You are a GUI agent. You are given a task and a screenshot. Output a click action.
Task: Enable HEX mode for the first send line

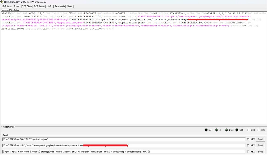point(248,139)
